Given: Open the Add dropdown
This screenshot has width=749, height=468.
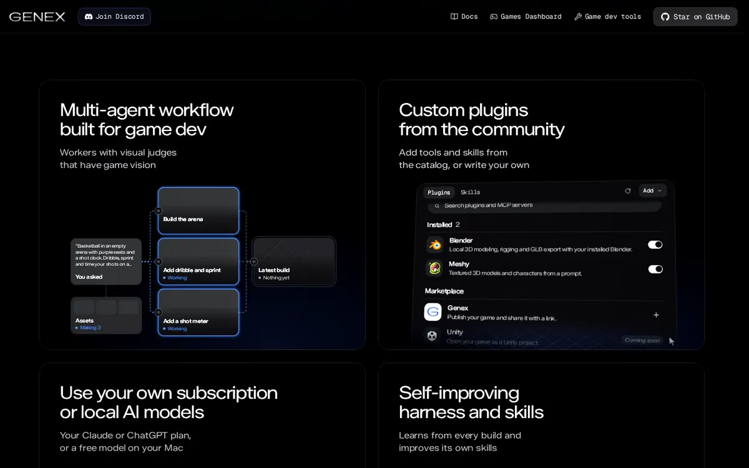Looking at the screenshot, I should 652,191.
